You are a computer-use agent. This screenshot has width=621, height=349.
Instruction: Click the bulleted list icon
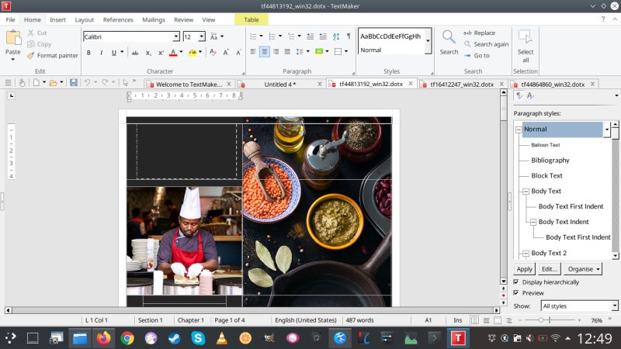click(254, 36)
